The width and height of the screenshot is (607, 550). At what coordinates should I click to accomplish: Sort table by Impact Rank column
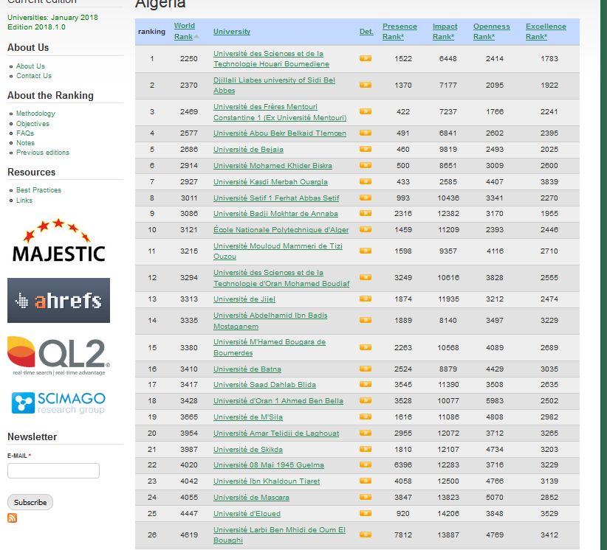point(445,31)
